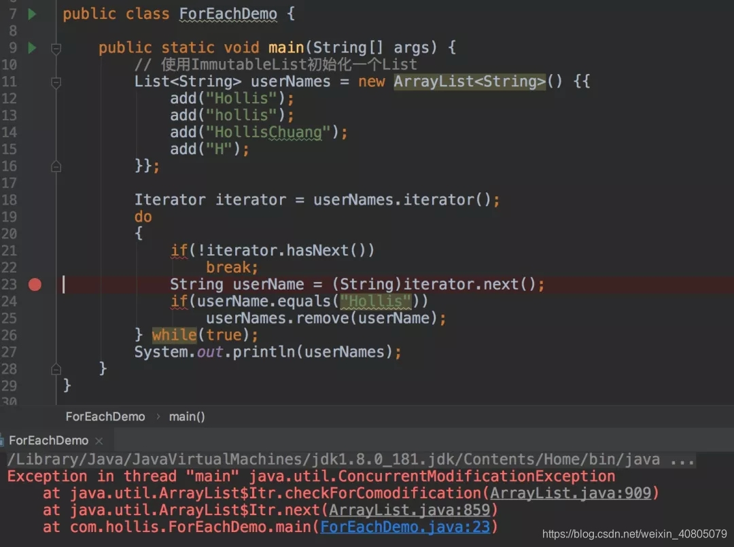The image size is (734, 547).
Task: Click System.out.println(userNames) statement
Action: (268, 352)
